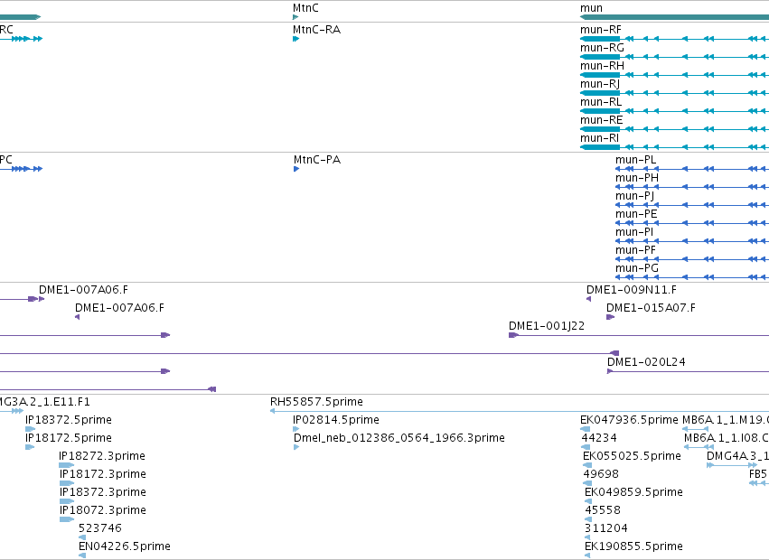Image resolution: width=769 pixels, height=560 pixels.
Task: Click the MtnC gene name label
Action: click(305, 8)
